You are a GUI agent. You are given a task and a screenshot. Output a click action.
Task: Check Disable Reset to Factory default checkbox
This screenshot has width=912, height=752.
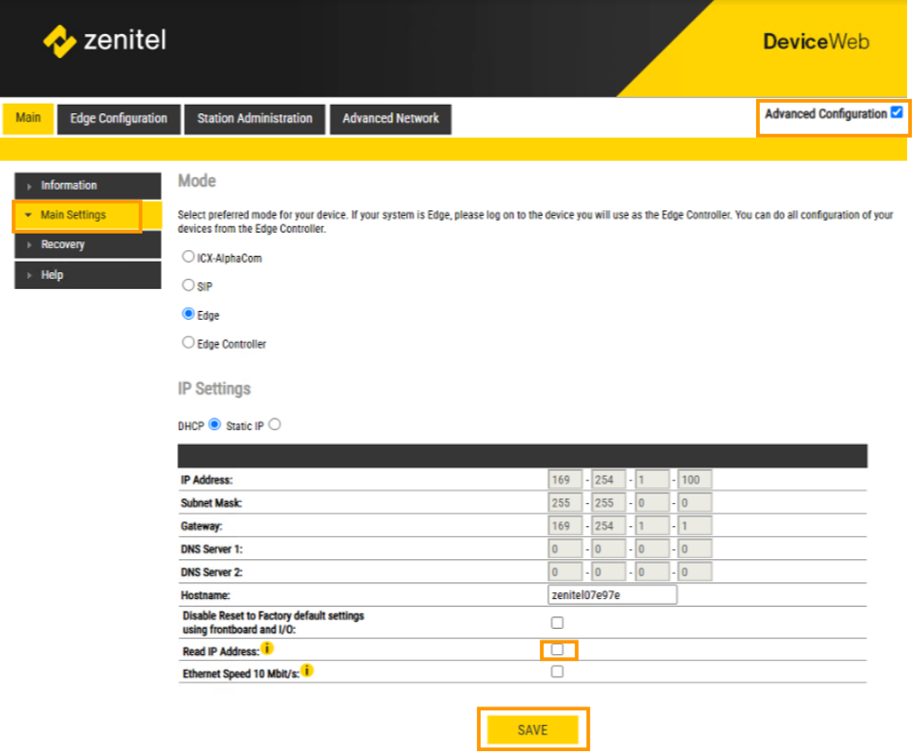click(x=557, y=623)
